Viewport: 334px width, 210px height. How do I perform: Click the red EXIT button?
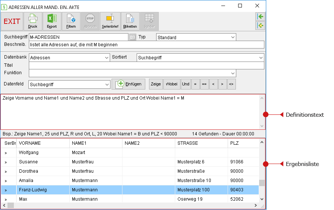point(12,21)
